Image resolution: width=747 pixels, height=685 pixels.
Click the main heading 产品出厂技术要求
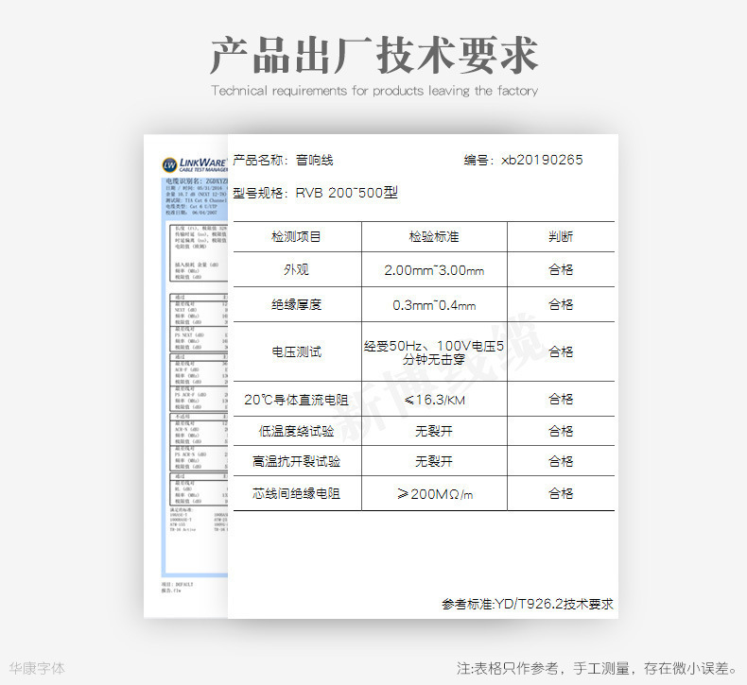point(374,56)
